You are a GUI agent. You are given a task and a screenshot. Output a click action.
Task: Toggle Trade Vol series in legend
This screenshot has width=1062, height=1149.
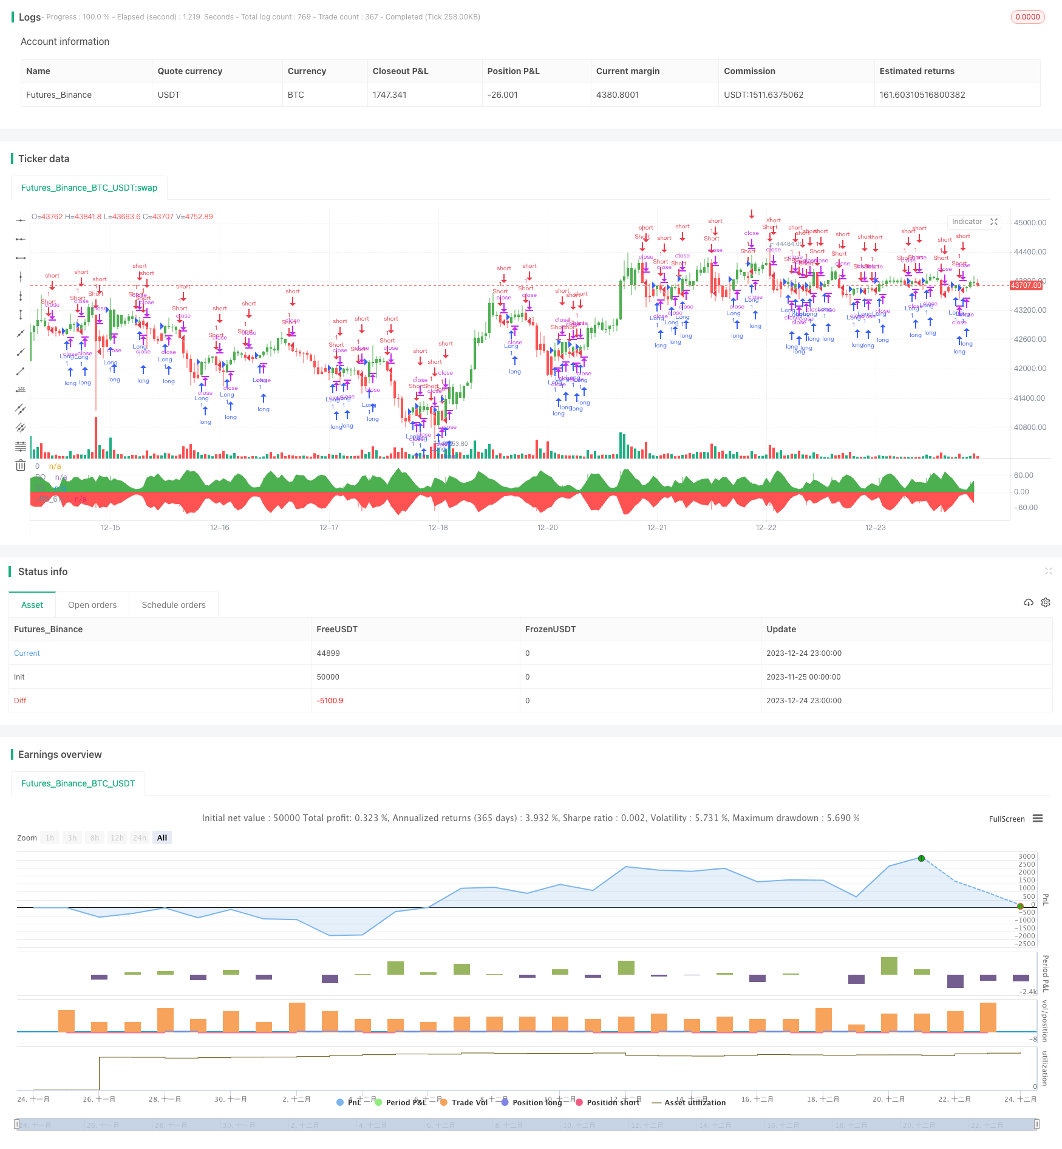click(x=464, y=1102)
